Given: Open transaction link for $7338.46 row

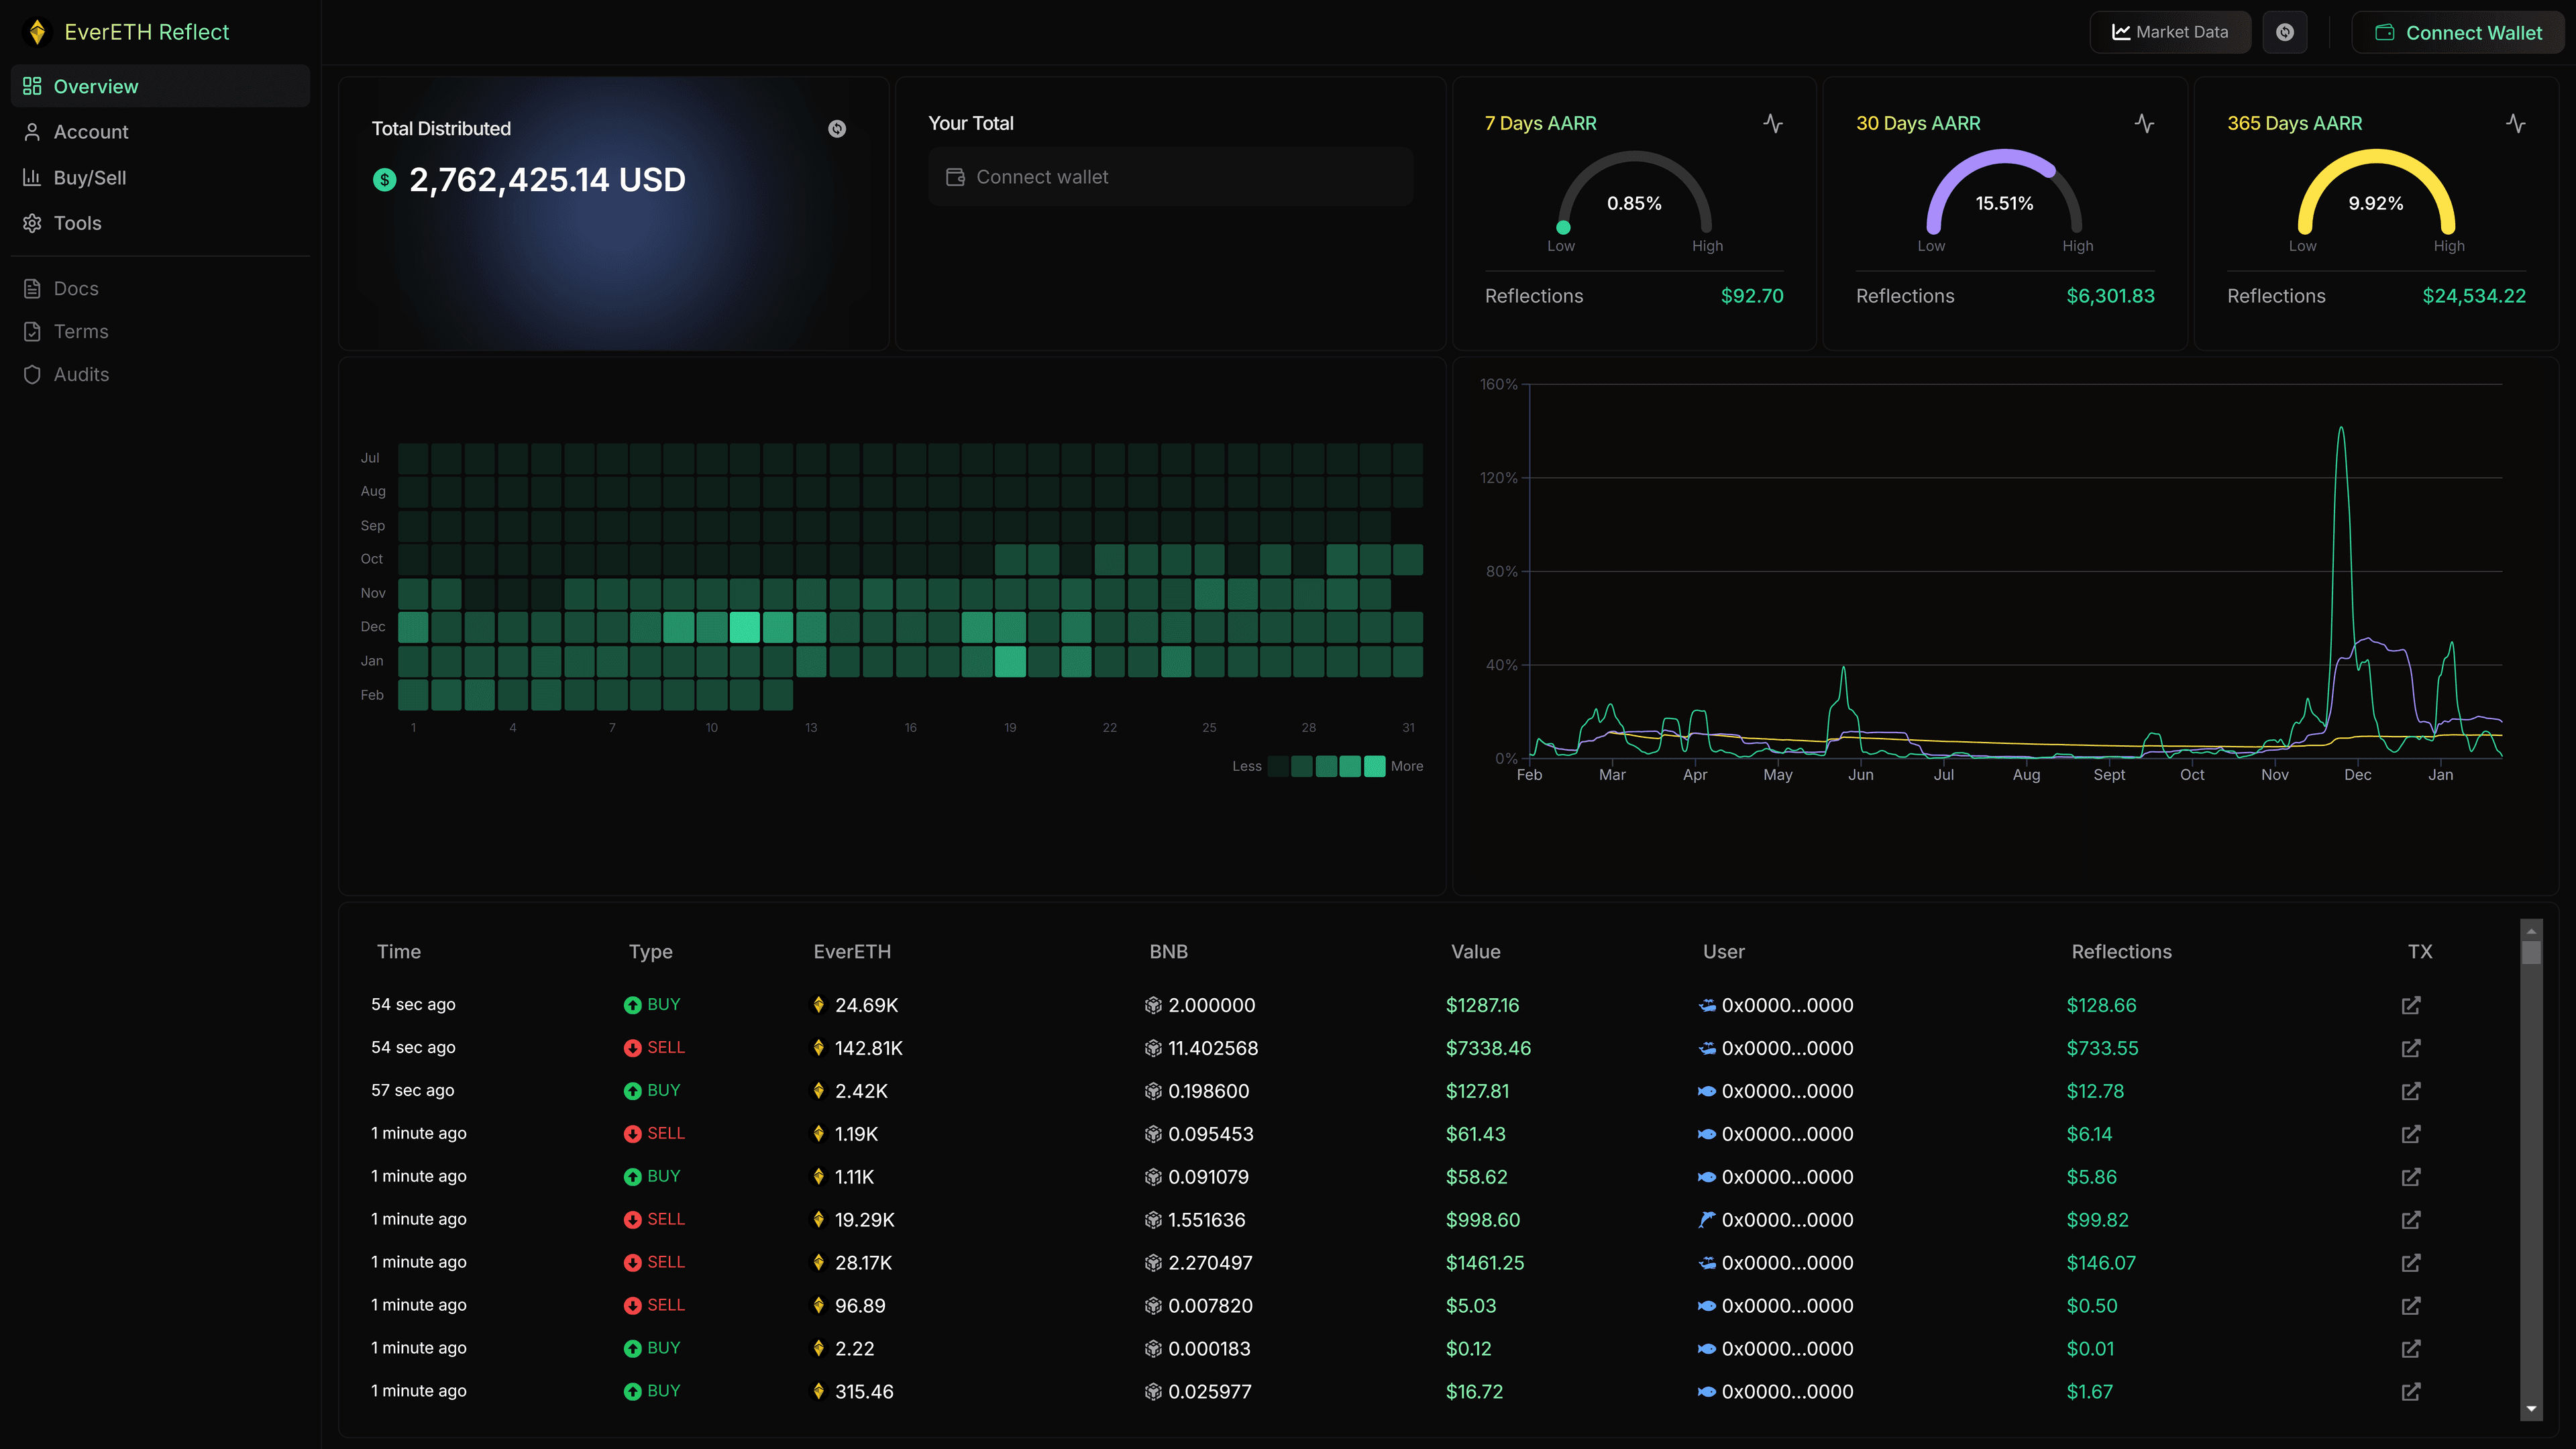Looking at the screenshot, I should [2411, 1048].
